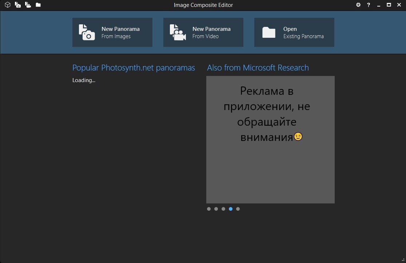Screen dimensions: 406x263
Task: Open the Popular Photosynth.net panoramas link
Action: click(x=134, y=68)
